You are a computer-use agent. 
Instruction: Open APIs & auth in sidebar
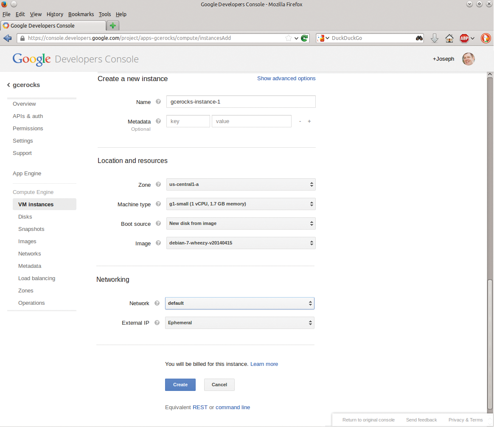28,116
